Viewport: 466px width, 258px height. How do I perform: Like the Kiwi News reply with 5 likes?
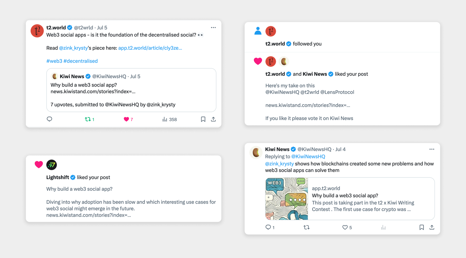point(347,227)
